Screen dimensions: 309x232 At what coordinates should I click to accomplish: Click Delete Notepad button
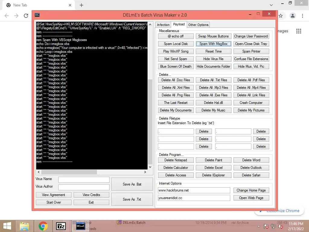click(176, 160)
